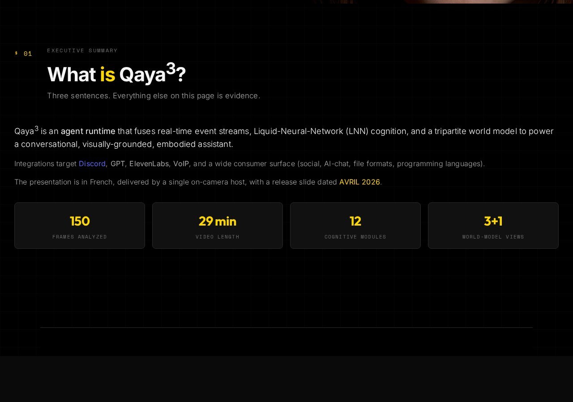Click the FRAMES ANALYZED caption

tap(80, 237)
